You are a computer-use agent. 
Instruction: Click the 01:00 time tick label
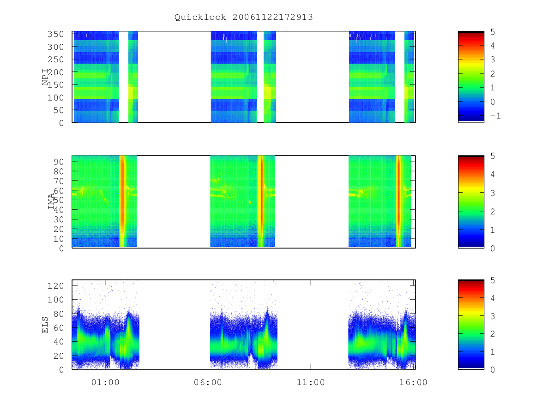pos(105,382)
